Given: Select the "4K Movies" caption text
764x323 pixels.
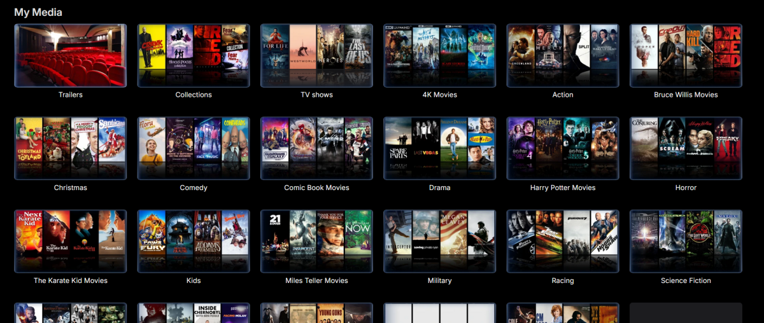Looking at the screenshot, I should click(x=440, y=95).
